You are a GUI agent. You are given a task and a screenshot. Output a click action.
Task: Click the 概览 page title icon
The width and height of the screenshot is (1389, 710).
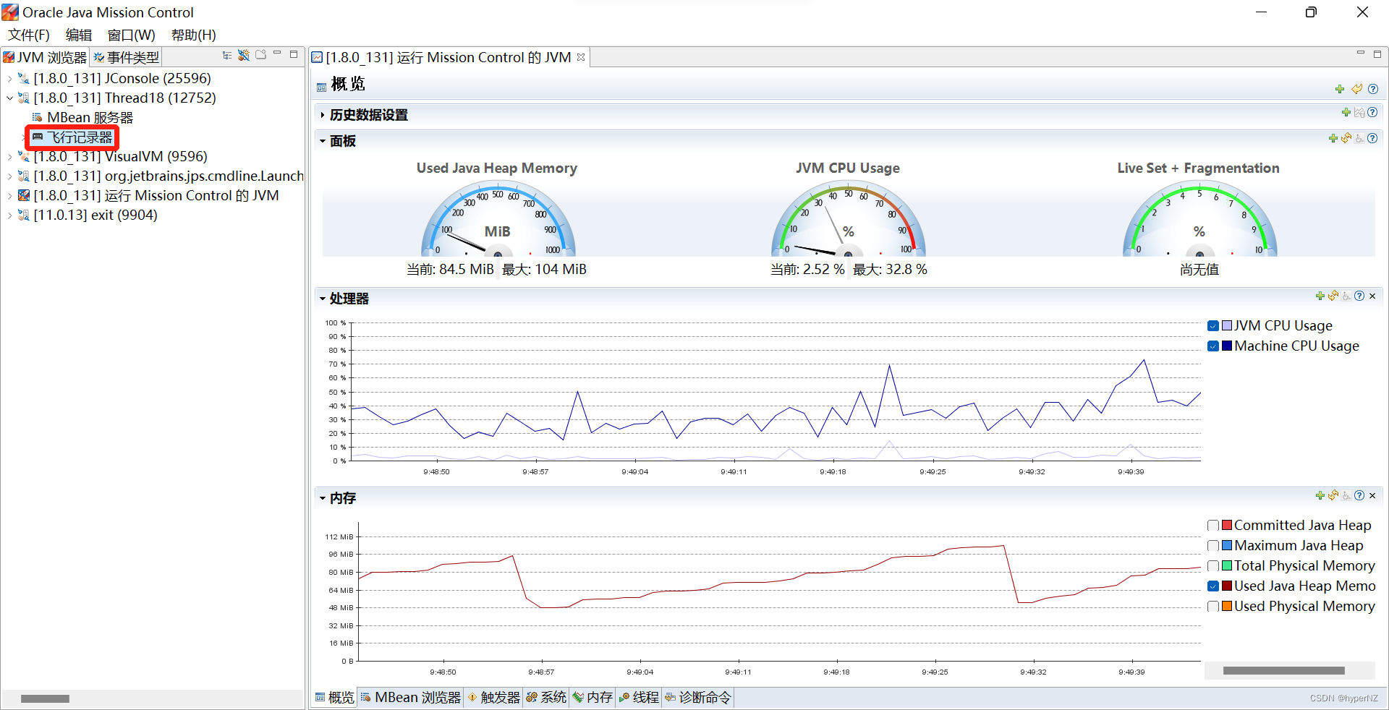point(322,87)
